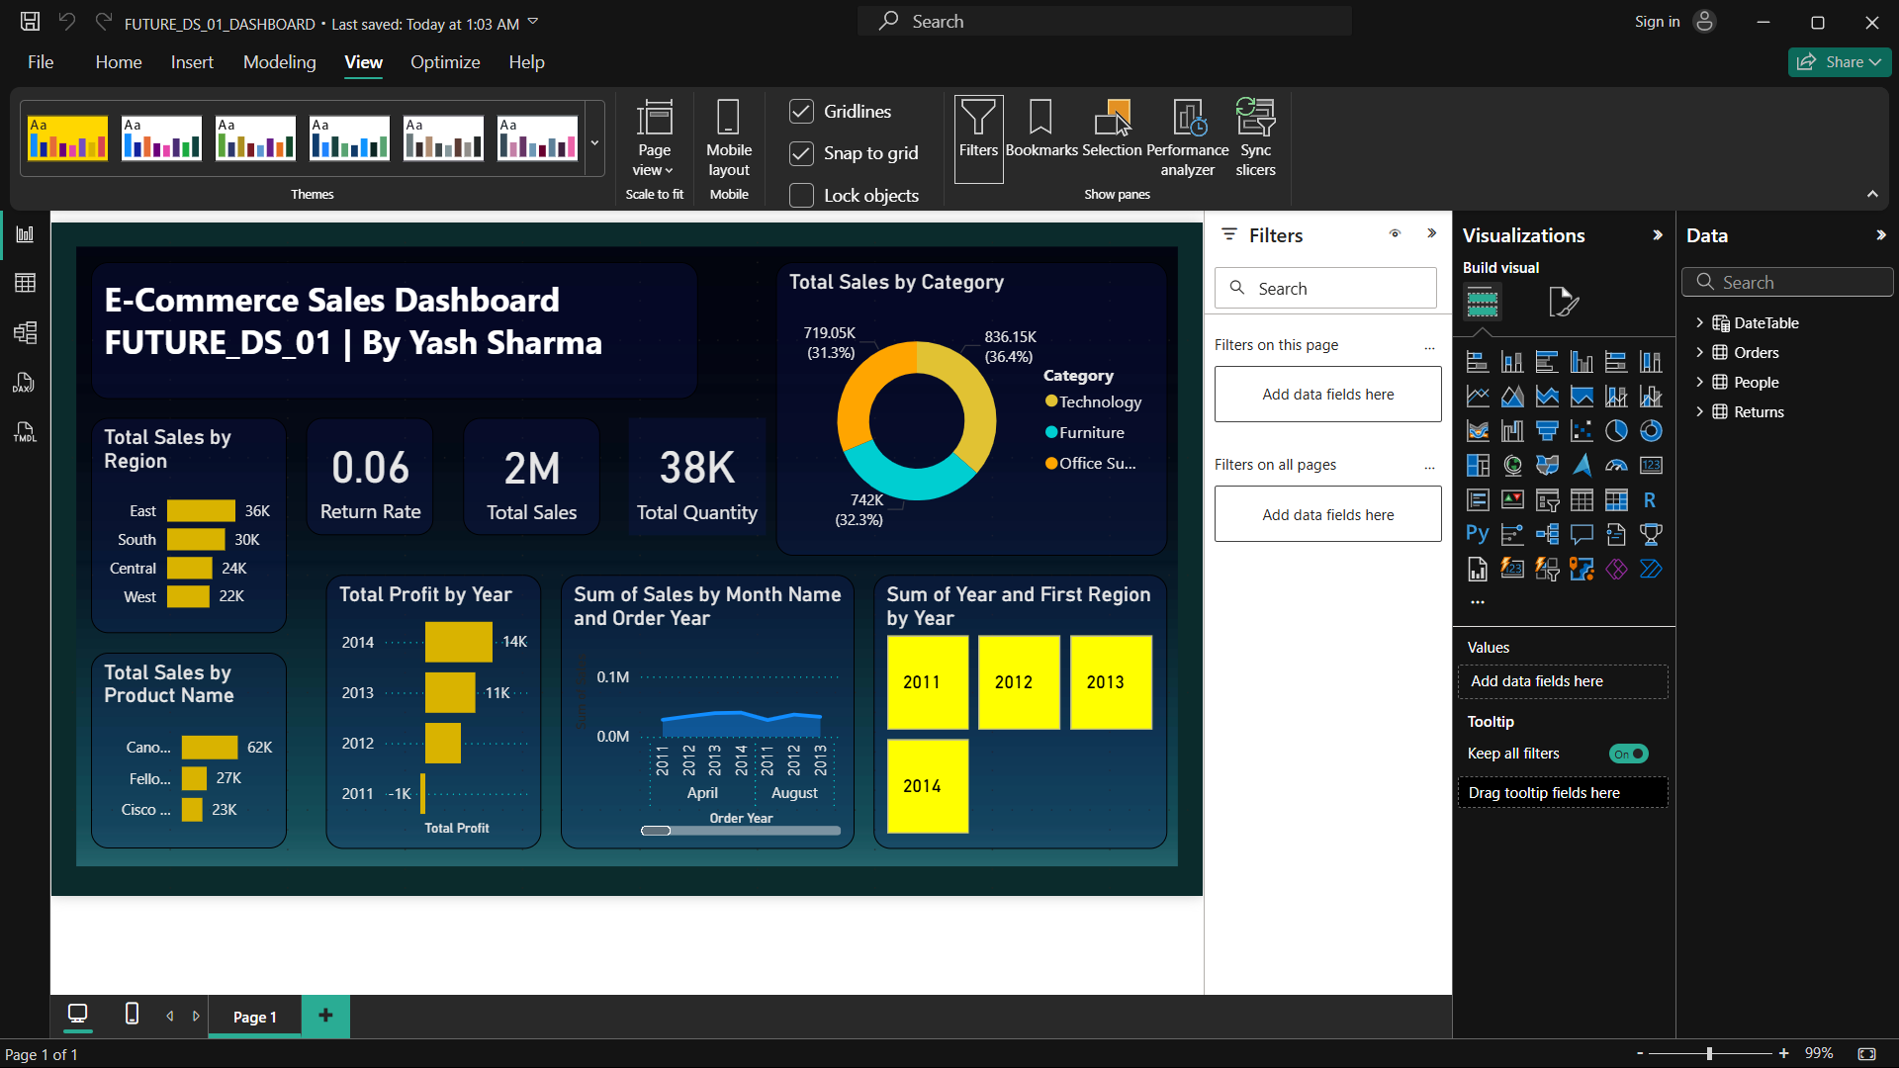Enable the Lock objects checkbox
Viewport: 1899px width, 1068px height.
point(801,196)
